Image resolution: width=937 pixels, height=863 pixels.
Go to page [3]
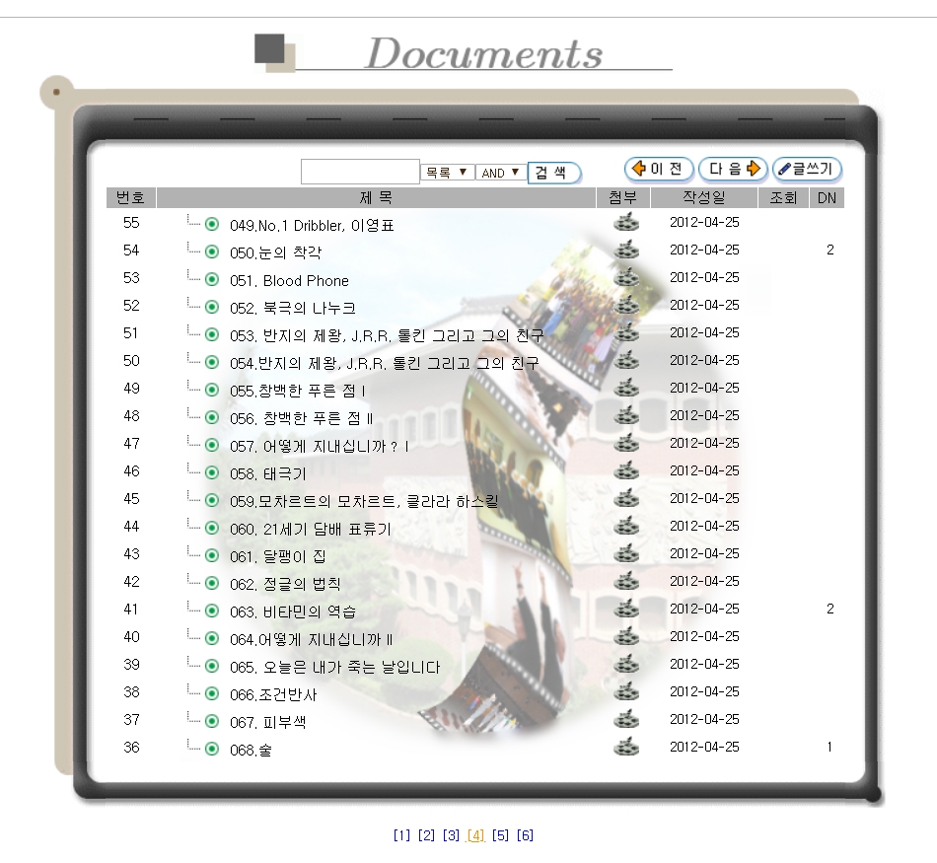451,835
